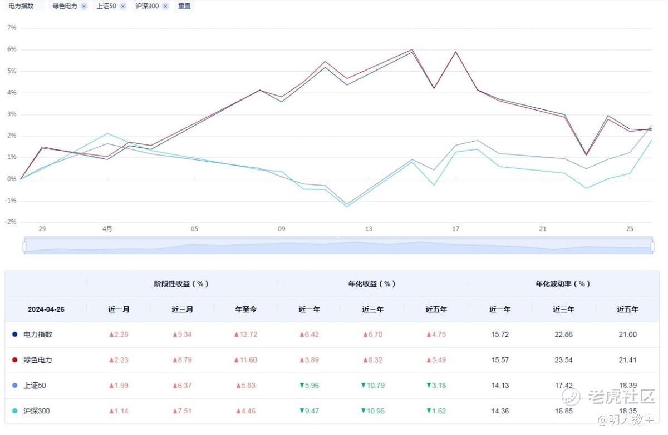This screenshot has width=668, height=435.
Task: Click the 2024-04-26 date header cell
Action: tap(46, 309)
